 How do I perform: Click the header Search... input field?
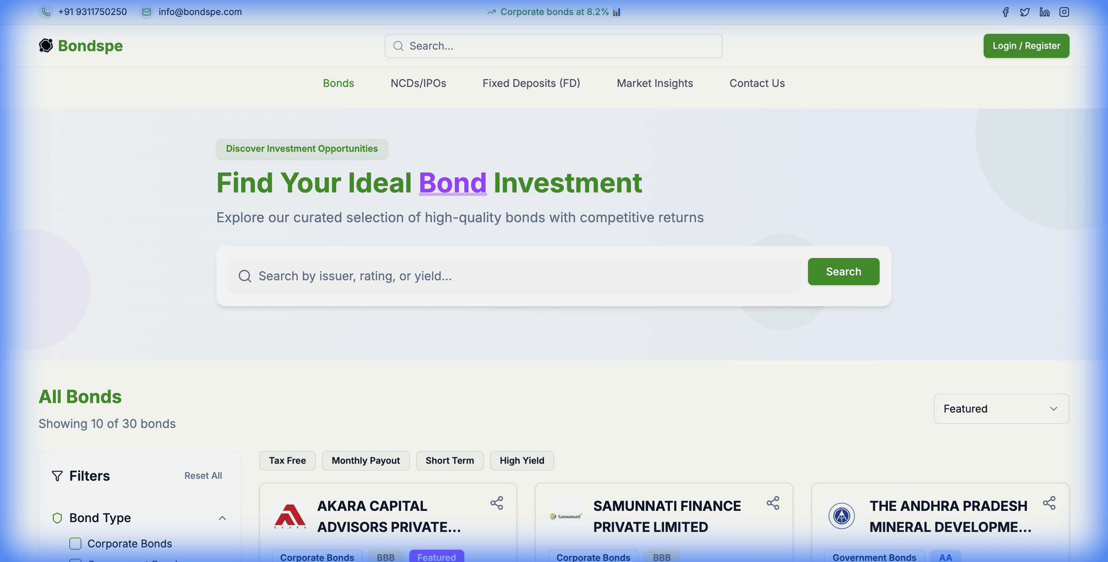[x=553, y=46]
